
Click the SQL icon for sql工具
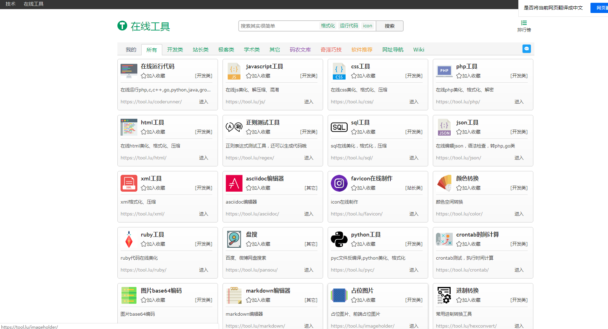point(339,127)
